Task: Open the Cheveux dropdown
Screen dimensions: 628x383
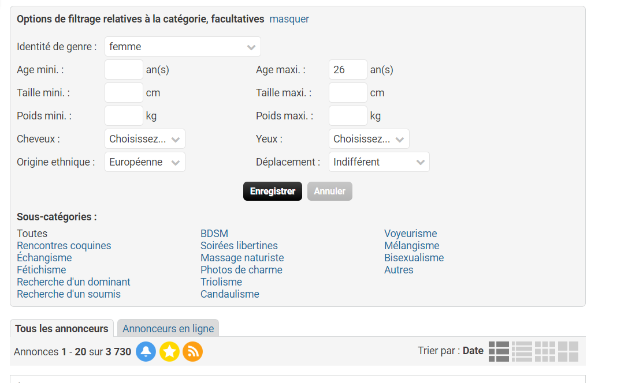Action: pyautogui.click(x=145, y=139)
